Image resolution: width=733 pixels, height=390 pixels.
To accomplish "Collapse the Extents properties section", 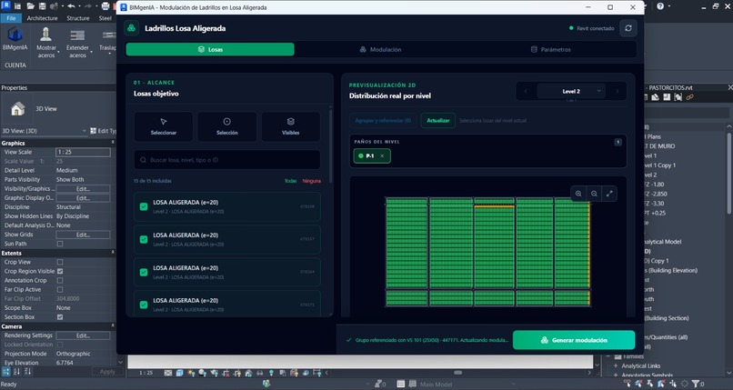I will pos(113,252).
